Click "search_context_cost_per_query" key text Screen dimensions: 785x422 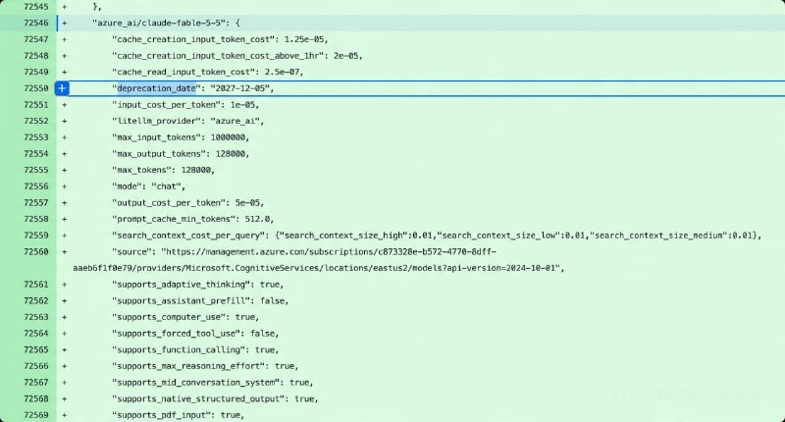coord(190,236)
